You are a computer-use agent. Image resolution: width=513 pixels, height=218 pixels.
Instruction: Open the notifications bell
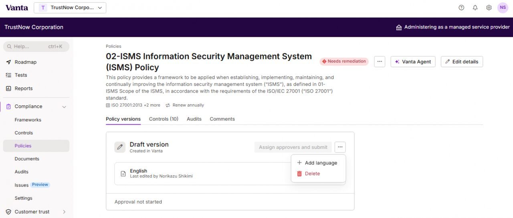point(475,8)
